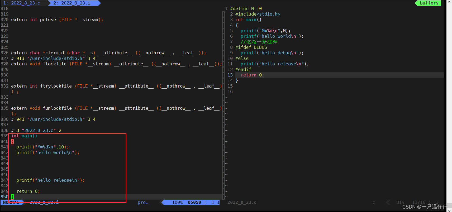Click the 81% indicator in right status line
This screenshot has width=452, height=212.
(400, 202)
